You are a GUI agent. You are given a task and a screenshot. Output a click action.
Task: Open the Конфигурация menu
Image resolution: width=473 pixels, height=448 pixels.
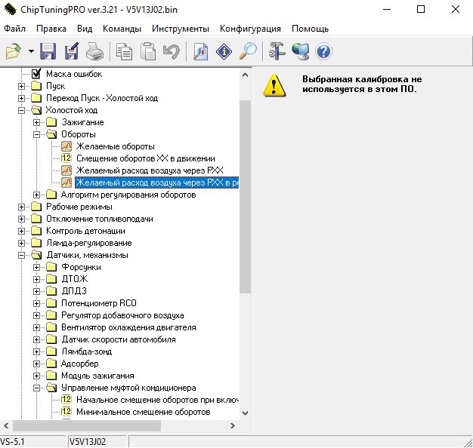click(250, 29)
